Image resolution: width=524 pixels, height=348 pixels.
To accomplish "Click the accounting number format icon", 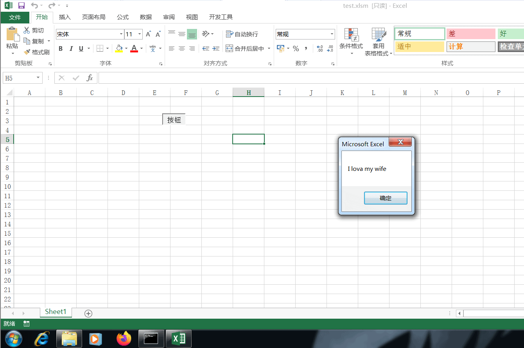I will click(x=280, y=48).
